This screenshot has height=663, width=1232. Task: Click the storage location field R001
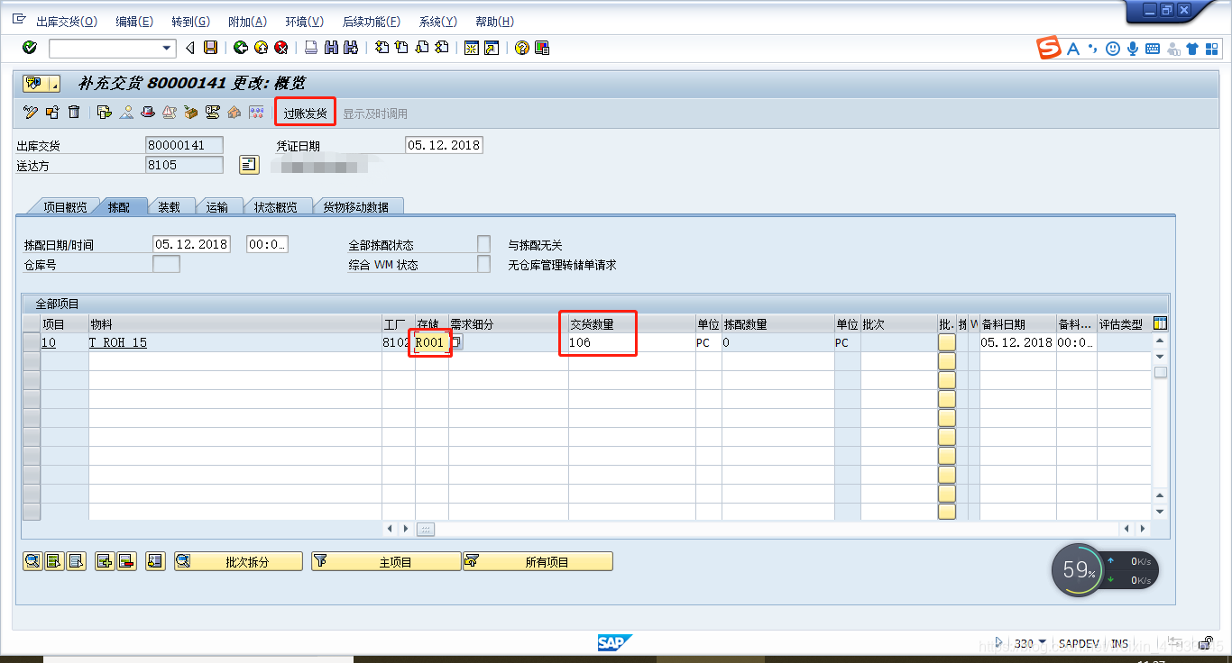tap(431, 342)
